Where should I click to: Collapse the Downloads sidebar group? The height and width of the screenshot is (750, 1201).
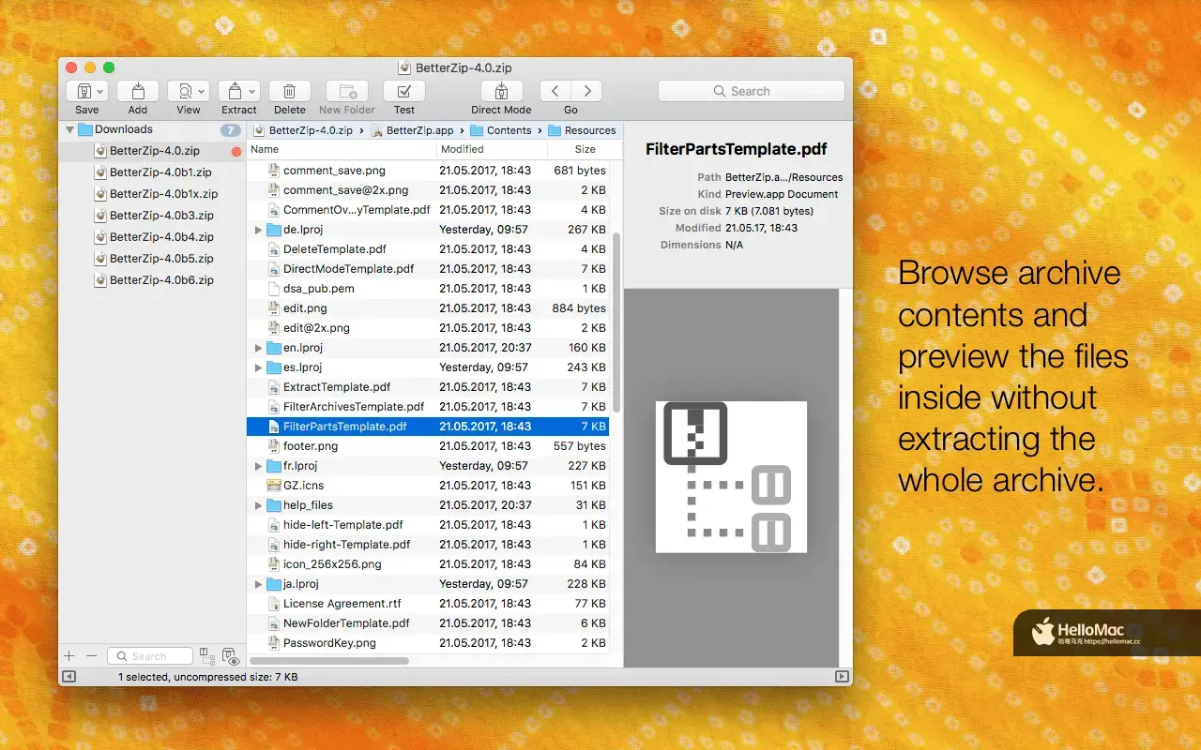[x=69, y=129]
